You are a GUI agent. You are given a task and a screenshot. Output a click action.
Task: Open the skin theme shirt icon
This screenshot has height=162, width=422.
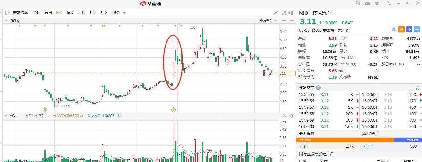pos(377,3)
